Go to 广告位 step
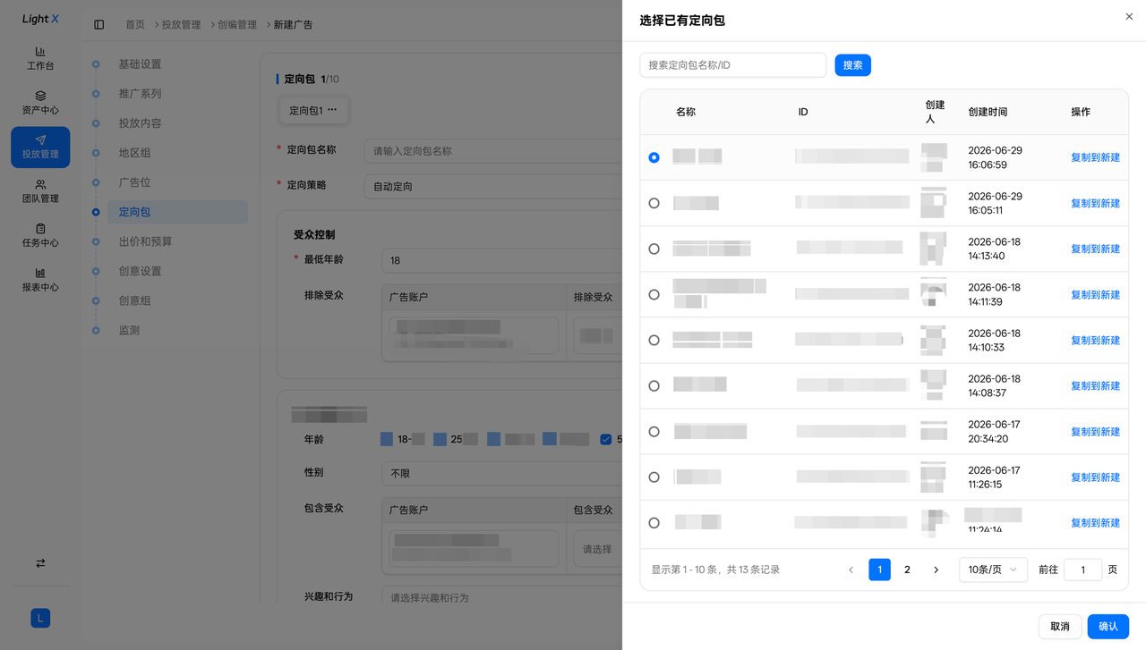1146x650 pixels. [134, 182]
